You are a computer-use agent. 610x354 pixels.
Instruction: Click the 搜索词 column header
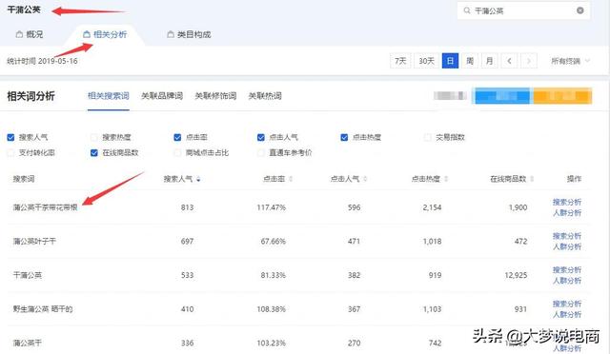24,179
